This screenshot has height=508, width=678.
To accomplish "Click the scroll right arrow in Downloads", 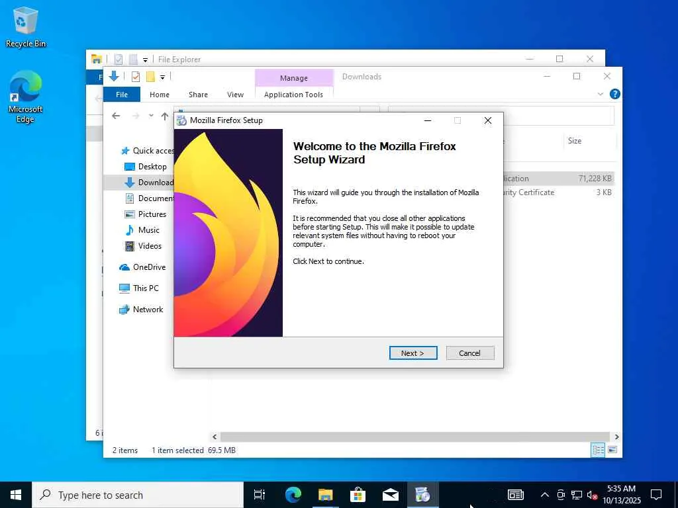I will tap(616, 437).
